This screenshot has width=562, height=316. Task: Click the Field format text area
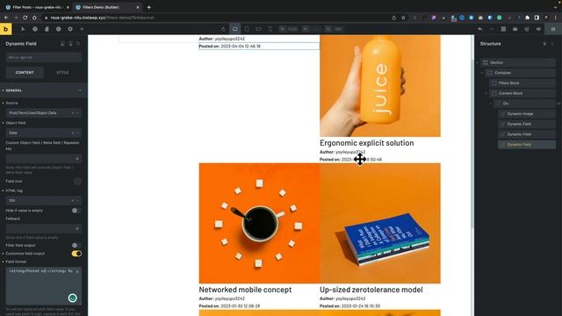coord(43,285)
